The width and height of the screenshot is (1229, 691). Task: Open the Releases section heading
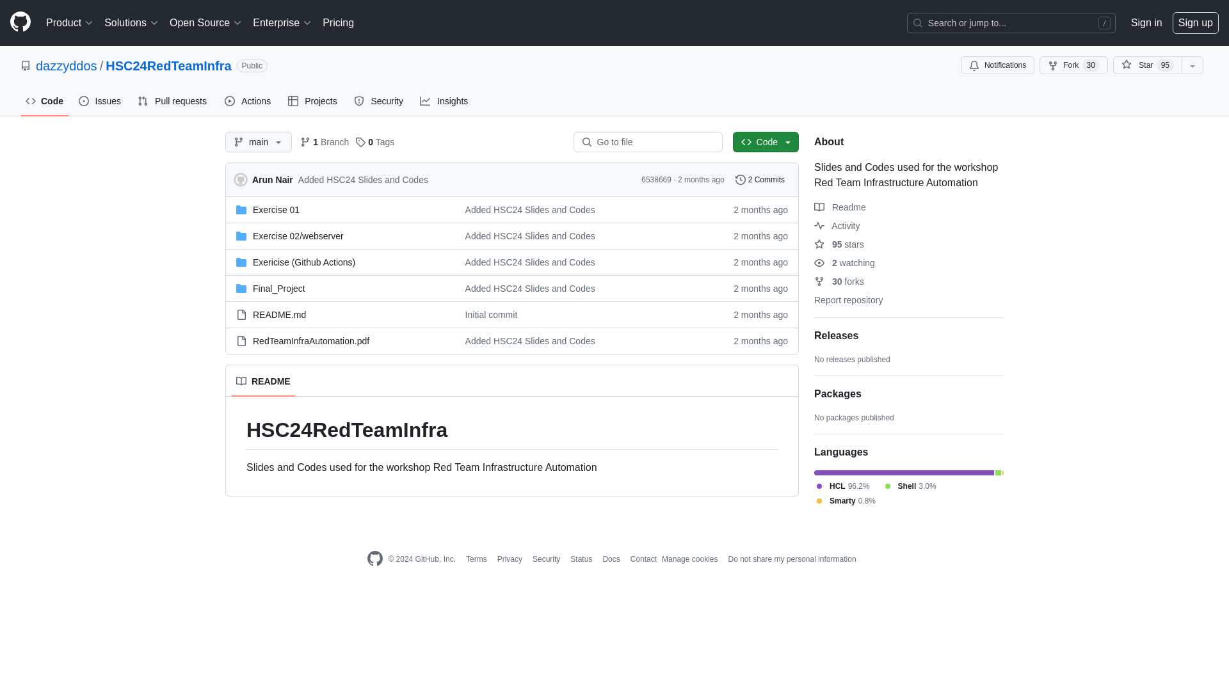click(836, 336)
